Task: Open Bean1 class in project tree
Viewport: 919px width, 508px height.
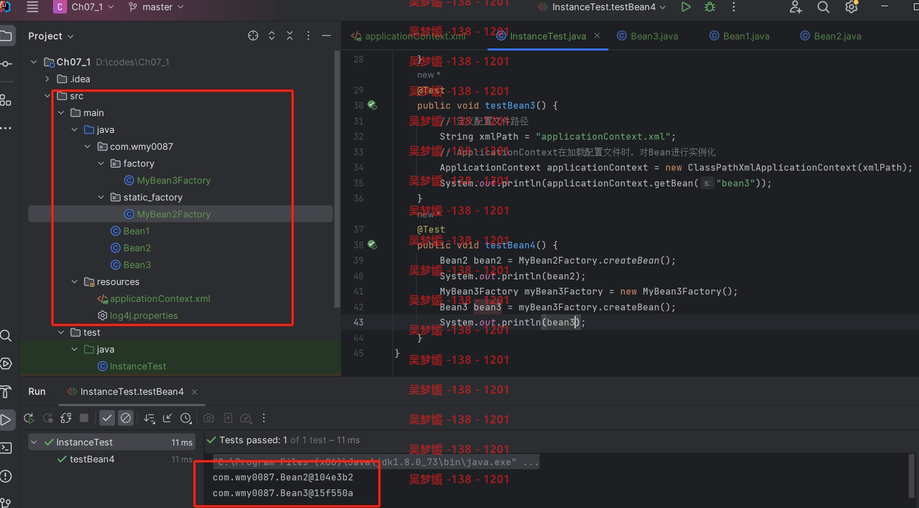Action: tap(130, 231)
